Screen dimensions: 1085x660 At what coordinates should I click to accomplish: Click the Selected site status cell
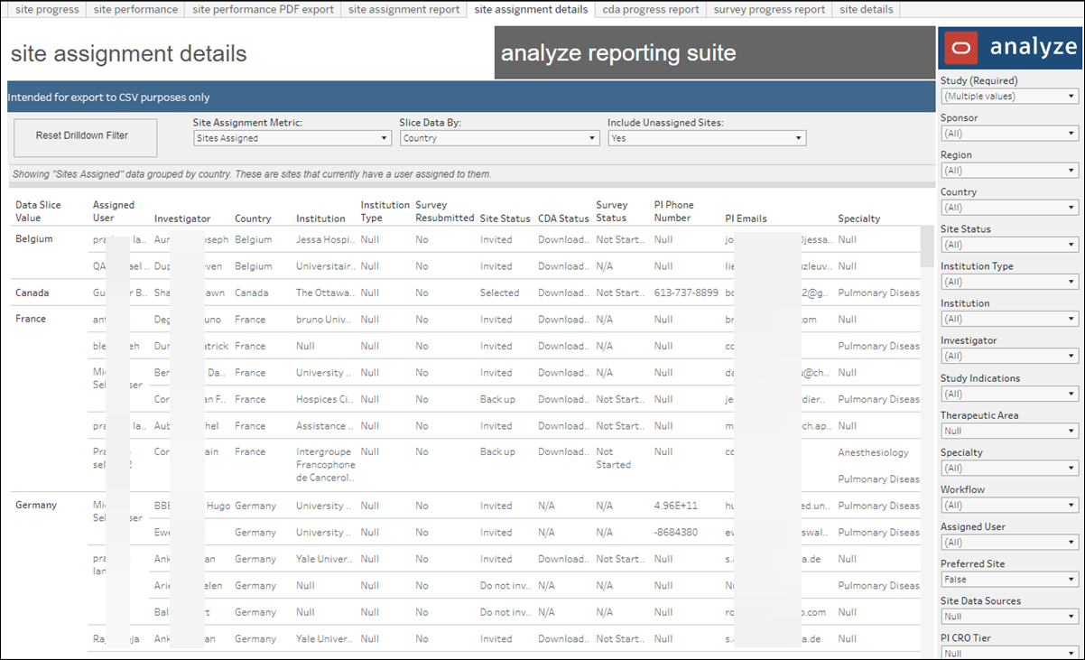pos(500,293)
